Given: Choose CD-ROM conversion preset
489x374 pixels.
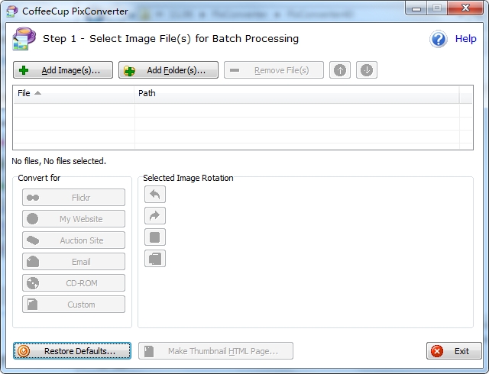Looking at the screenshot, I should click(73, 283).
